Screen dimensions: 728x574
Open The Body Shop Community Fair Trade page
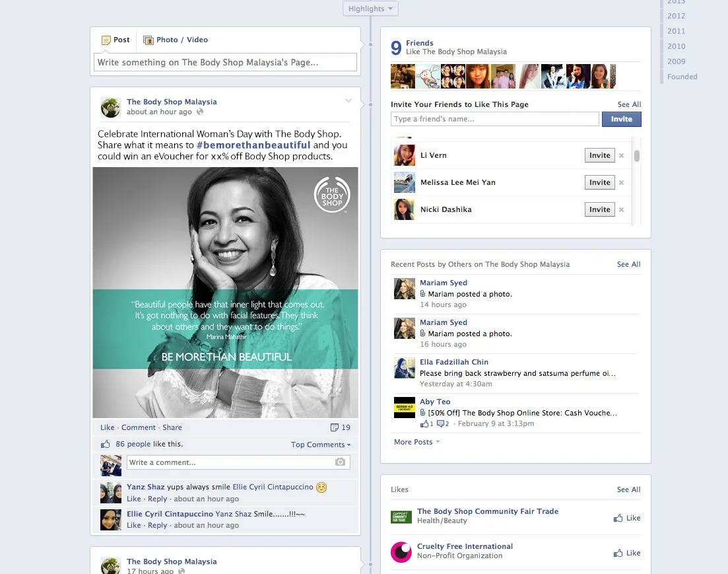point(488,511)
